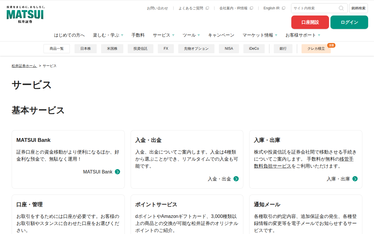Select the 日本株 tab
This screenshot has width=374, height=234.
tap(86, 49)
